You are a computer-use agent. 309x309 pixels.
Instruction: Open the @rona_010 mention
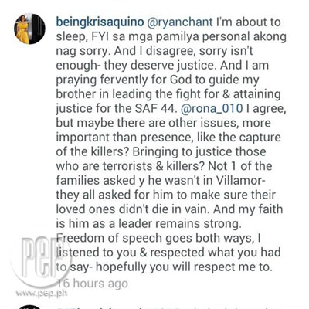pos(212,109)
